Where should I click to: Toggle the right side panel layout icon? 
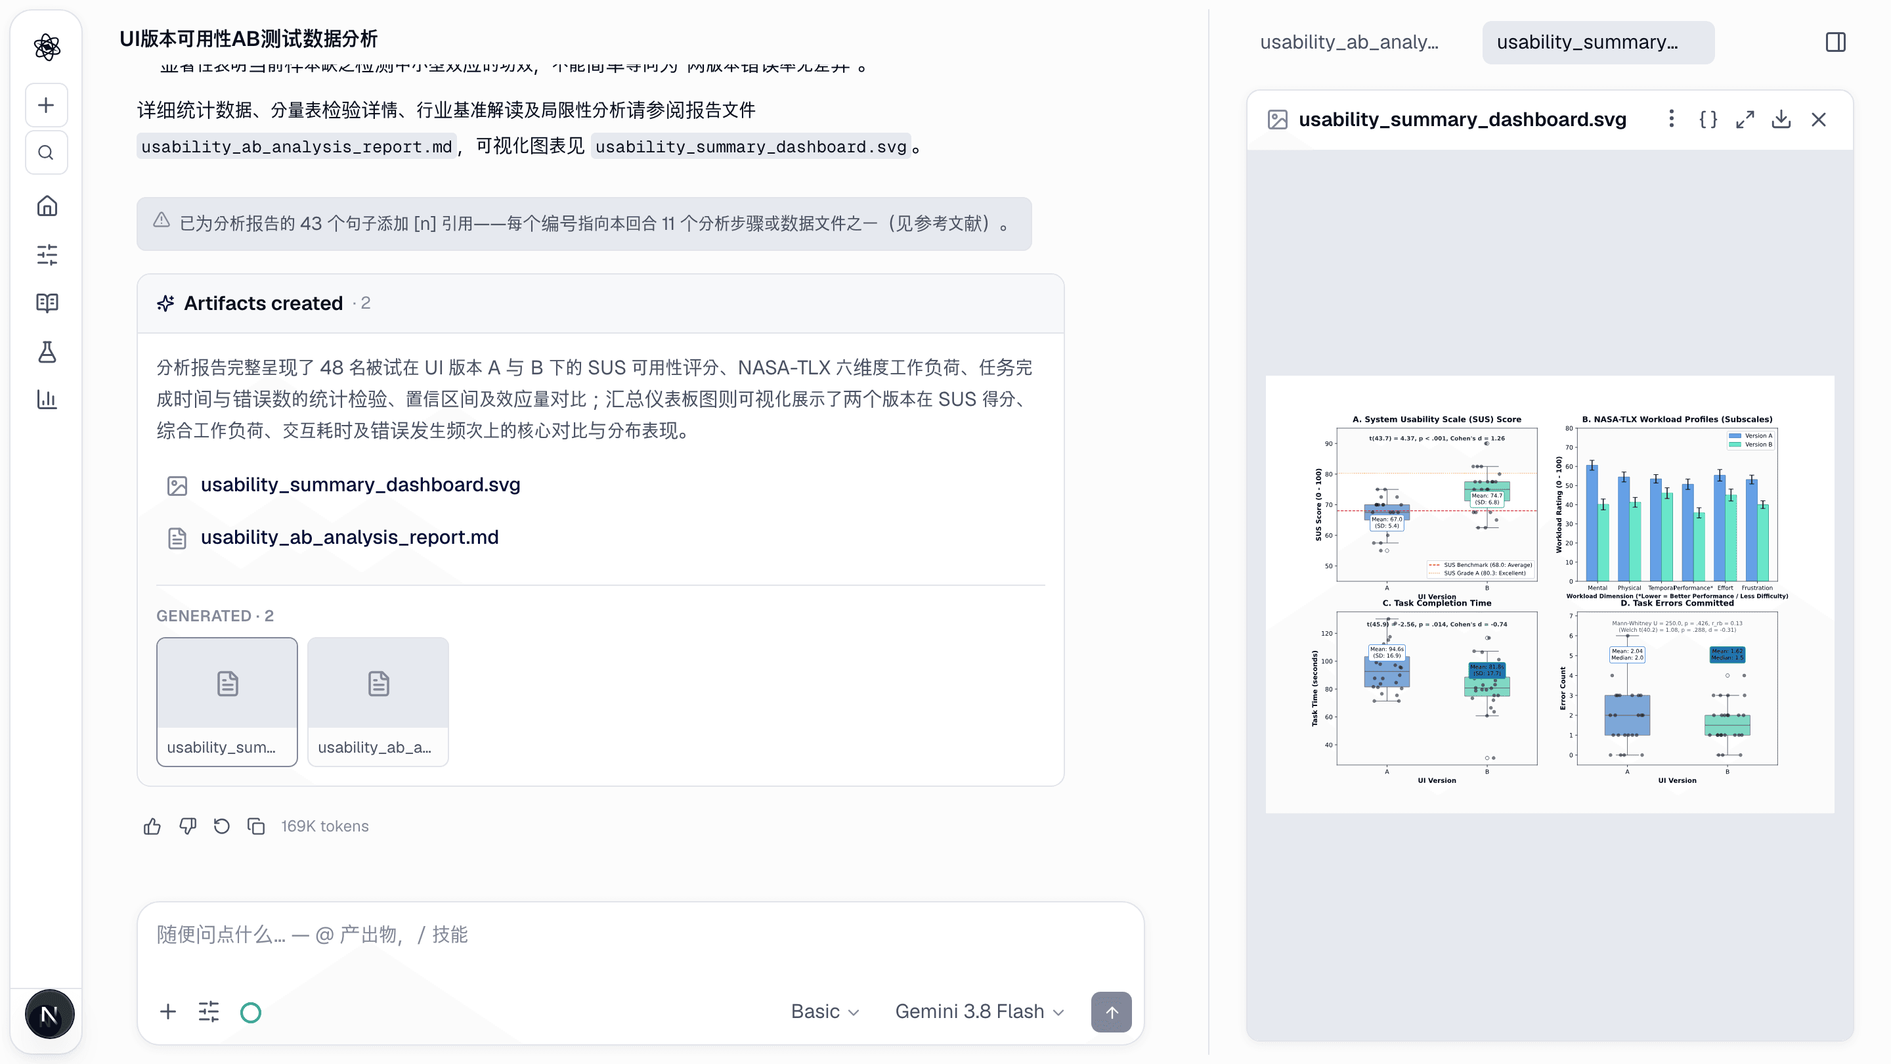pos(1835,42)
